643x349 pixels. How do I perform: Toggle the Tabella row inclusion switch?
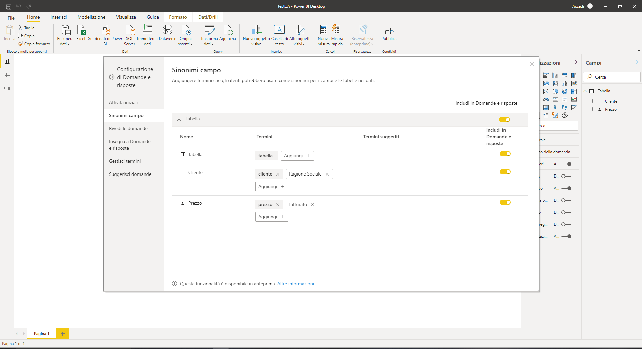[505, 154]
